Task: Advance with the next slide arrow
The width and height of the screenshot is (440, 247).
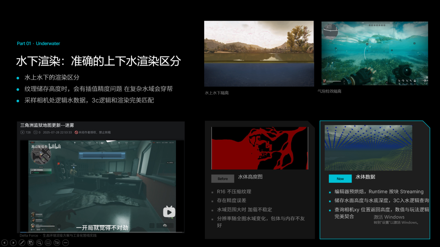Action: 13,243
